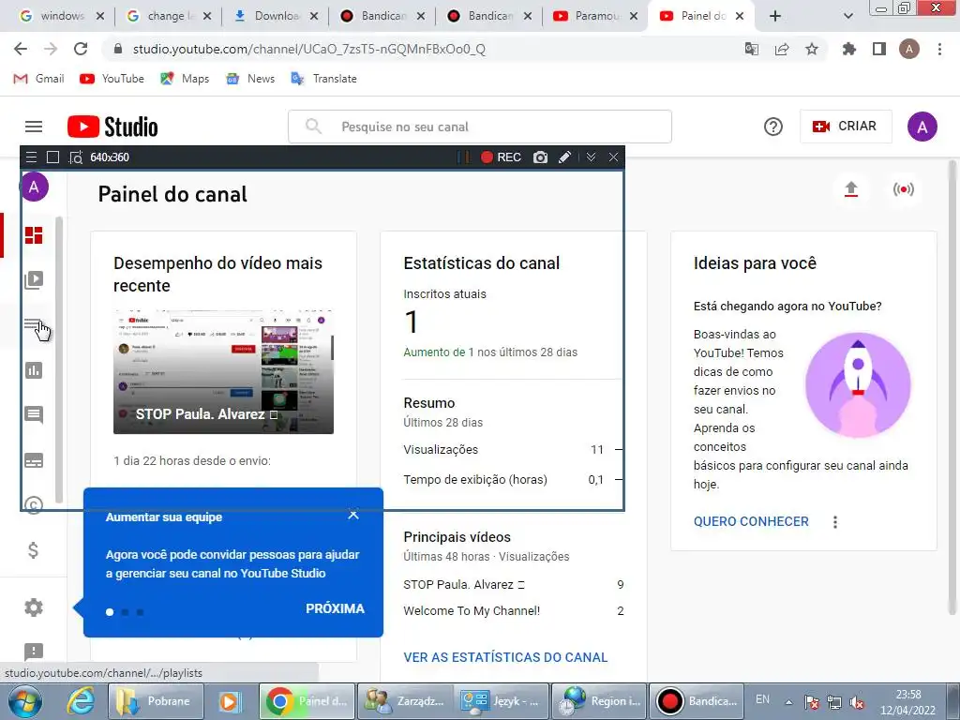Click the share page icon in address bar
960x720 pixels.
coord(781,49)
